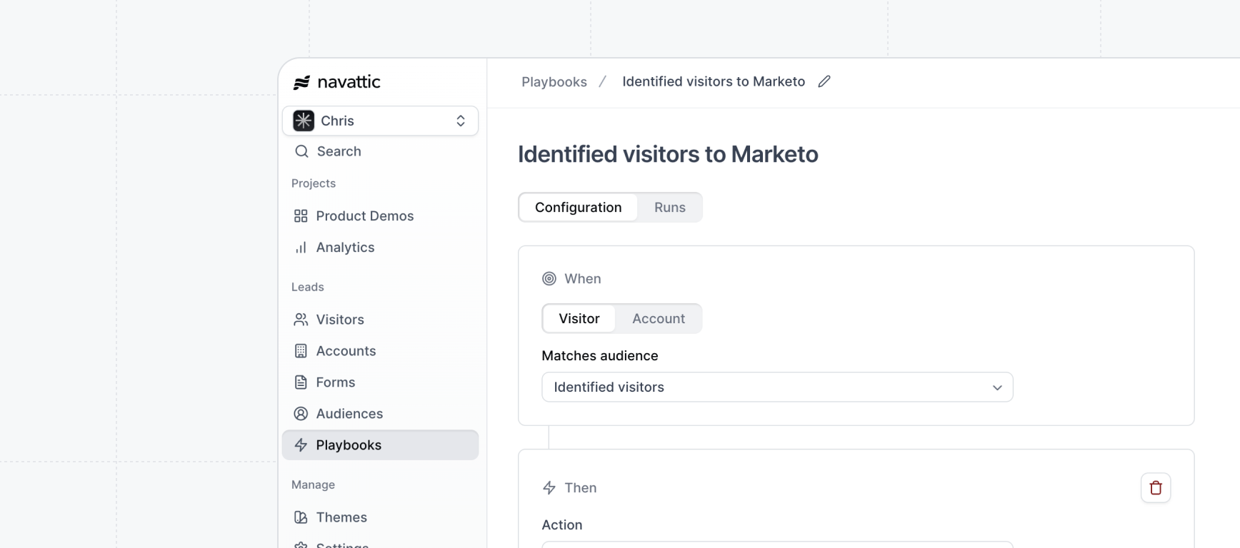Click the Playbooks breadcrumb link
Image resolution: width=1240 pixels, height=548 pixels.
tap(554, 82)
